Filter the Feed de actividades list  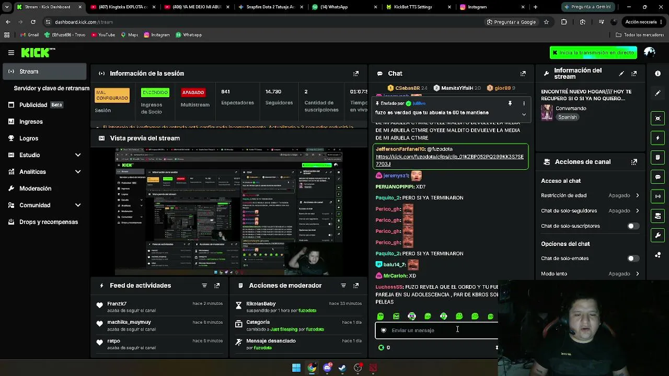[x=204, y=286]
